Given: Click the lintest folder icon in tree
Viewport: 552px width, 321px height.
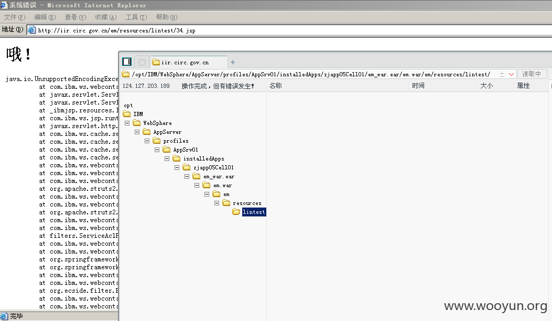Looking at the screenshot, I should click(236, 212).
